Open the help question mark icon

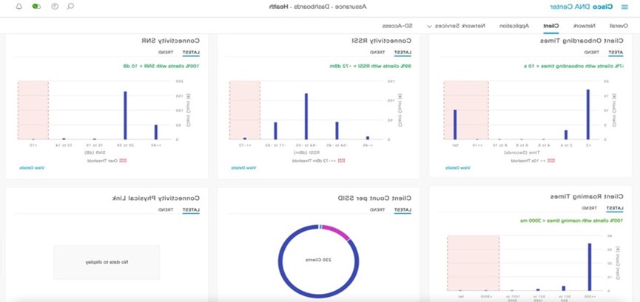coord(55,7)
